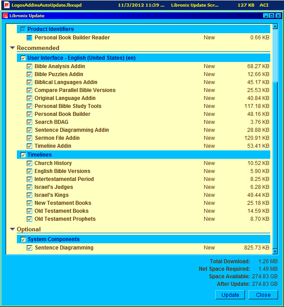The width and height of the screenshot is (284, 307).
Task: Click the scrollbar down arrow
Action: 275,251
